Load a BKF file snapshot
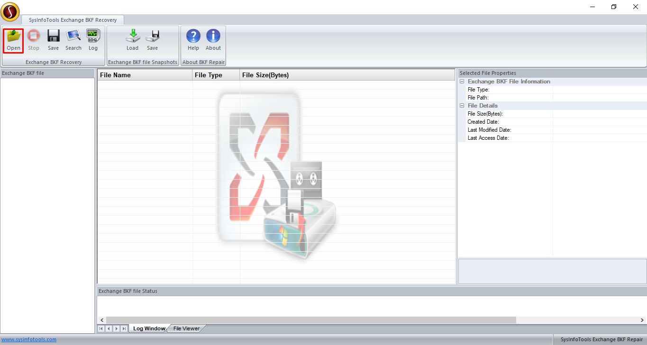Screen dimensions: 647x345 tap(133, 40)
